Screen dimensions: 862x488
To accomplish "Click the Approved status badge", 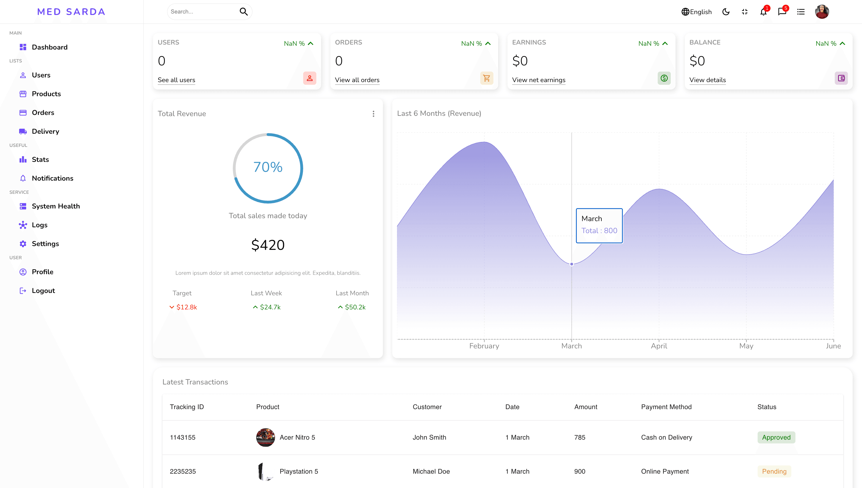I will 776,437.
